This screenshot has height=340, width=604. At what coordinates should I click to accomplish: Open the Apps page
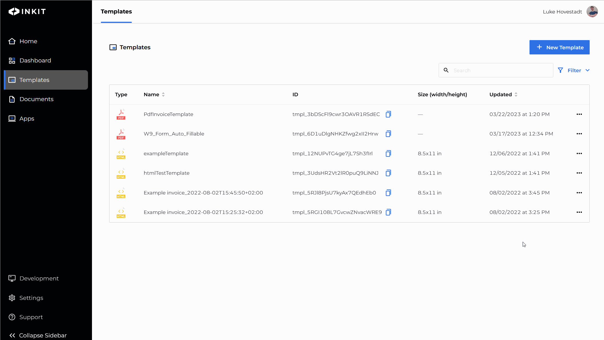click(27, 119)
